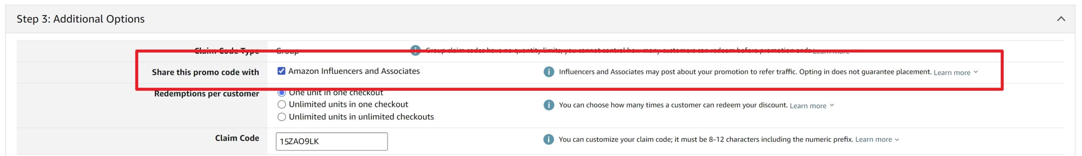The width and height of the screenshot is (1082, 156).
Task: Uncheck Amazon Influencers and Associates checkbox
Action: [x=281, y=71]
